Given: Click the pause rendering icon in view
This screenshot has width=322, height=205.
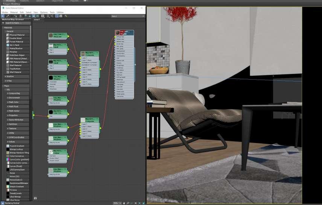Looking at the screenshot, I should click(35, 198).
